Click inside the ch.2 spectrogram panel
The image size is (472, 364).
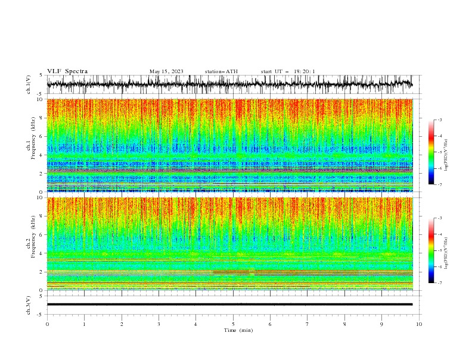[229, 244]
